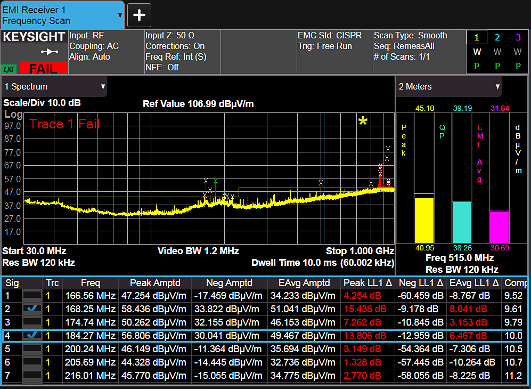Click the Freq column header

[90, 283]
